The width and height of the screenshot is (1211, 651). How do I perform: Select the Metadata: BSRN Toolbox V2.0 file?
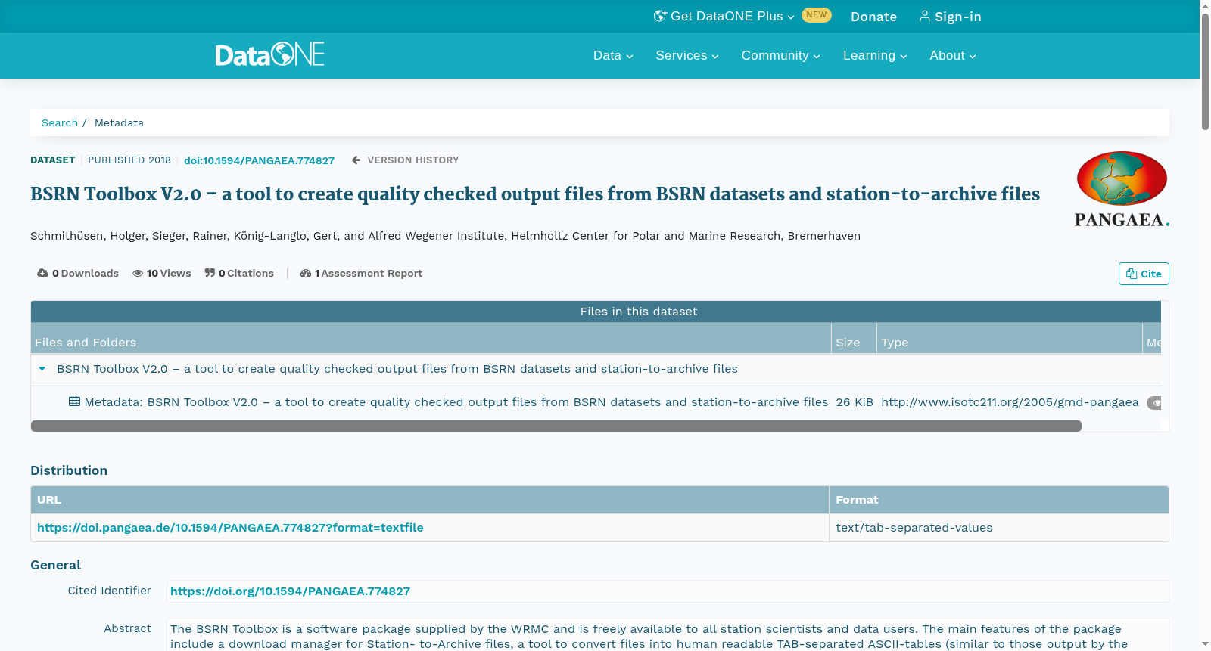(456, 402)
